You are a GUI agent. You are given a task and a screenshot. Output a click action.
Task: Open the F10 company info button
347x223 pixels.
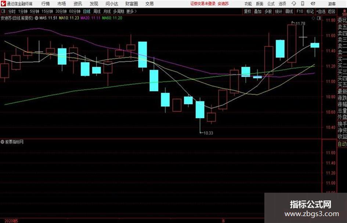[x=300, y=11]
